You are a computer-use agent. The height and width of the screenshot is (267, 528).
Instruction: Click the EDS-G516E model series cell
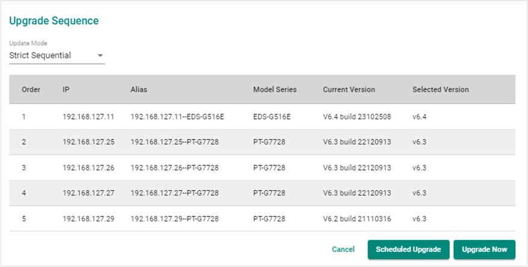(272, 117)
